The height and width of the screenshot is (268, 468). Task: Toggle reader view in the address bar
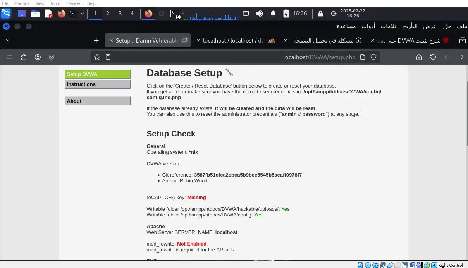pos(108,57)
